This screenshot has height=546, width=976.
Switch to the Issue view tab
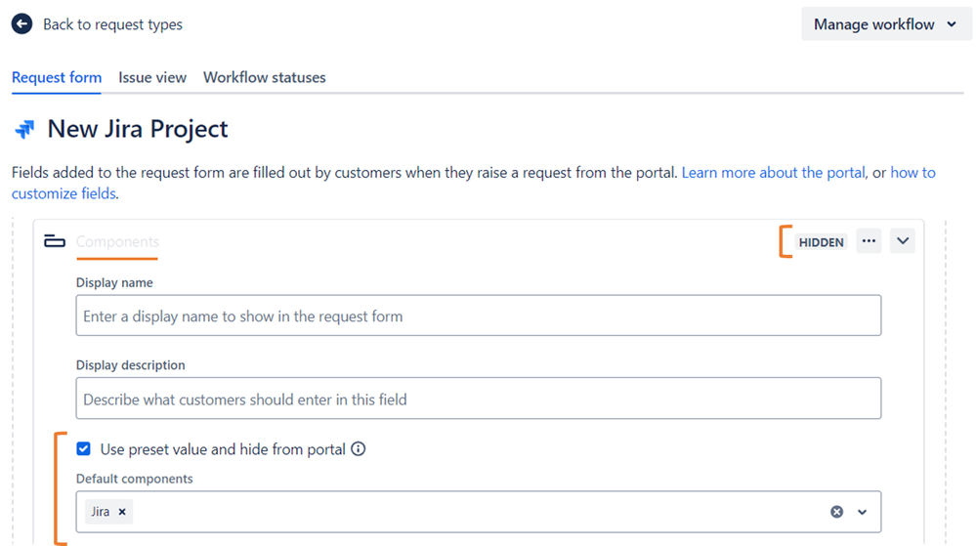click(152, 77)
